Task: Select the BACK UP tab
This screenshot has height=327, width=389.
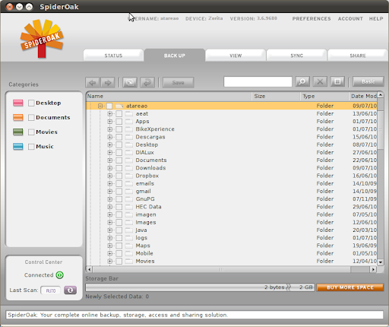Action: point(175,56)
